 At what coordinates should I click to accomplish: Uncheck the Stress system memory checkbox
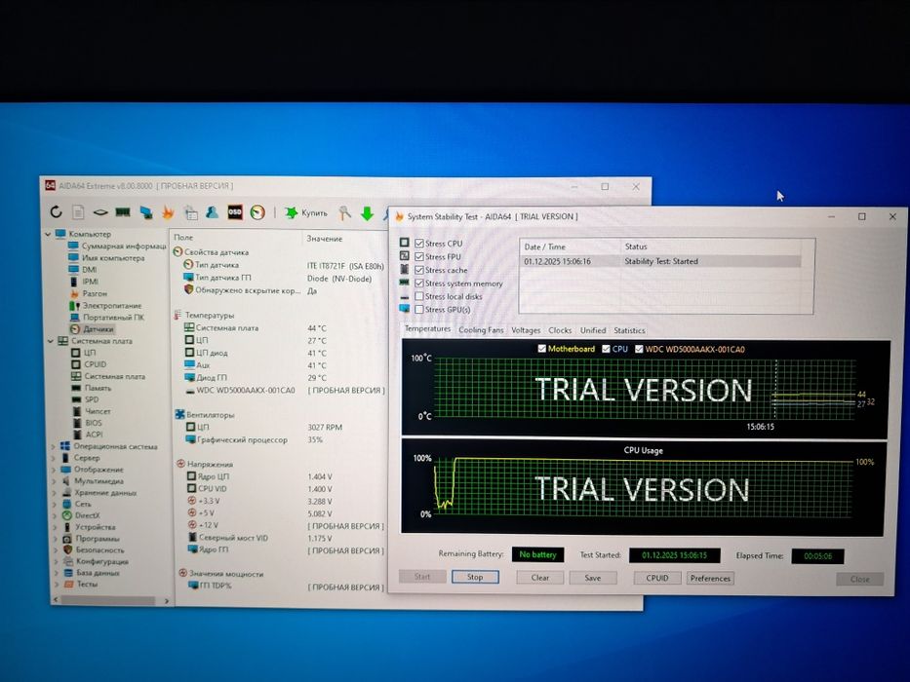click(x=419, y=283)
